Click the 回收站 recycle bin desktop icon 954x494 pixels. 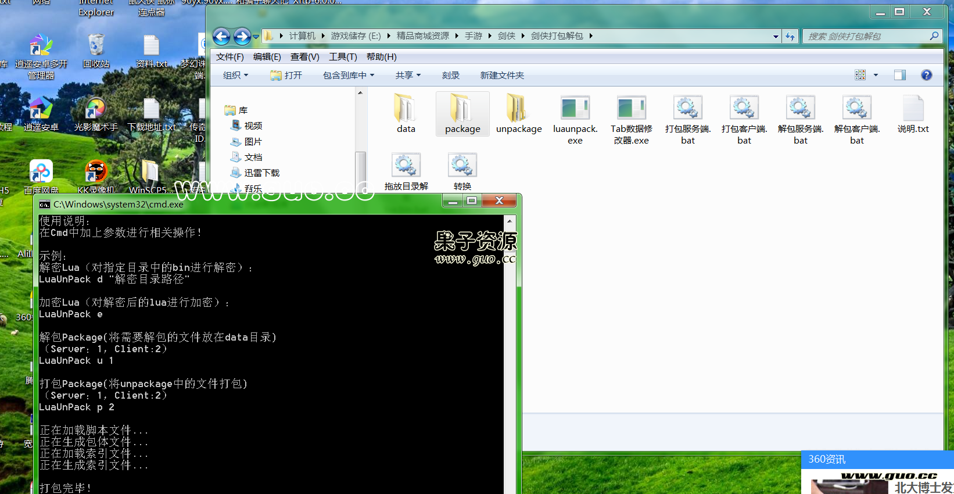click(96, 46)
